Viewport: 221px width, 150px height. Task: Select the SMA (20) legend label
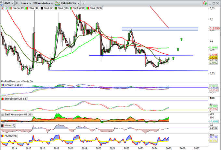coord(61,7)
